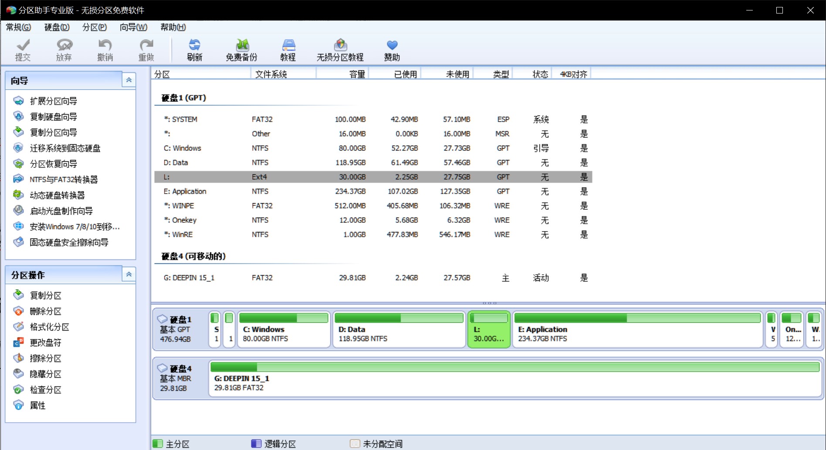Click the 撤销 (undo) toolbar icon
Image resolution: width=826 pixels, height=450 pixels.
pyautogui.click(x=105, y=50)
